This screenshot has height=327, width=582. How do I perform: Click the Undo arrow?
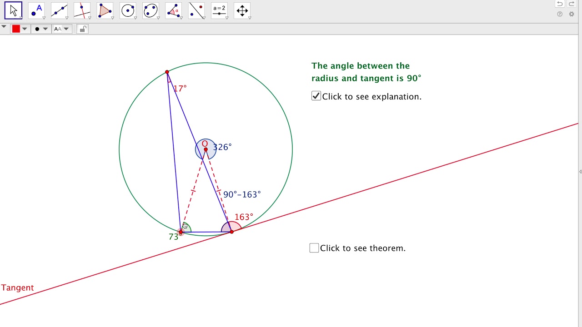(560, 4)
